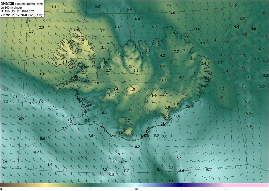
Task: Select the 'og 100 m vindur.' subtitle line
Action: point(12,7)
